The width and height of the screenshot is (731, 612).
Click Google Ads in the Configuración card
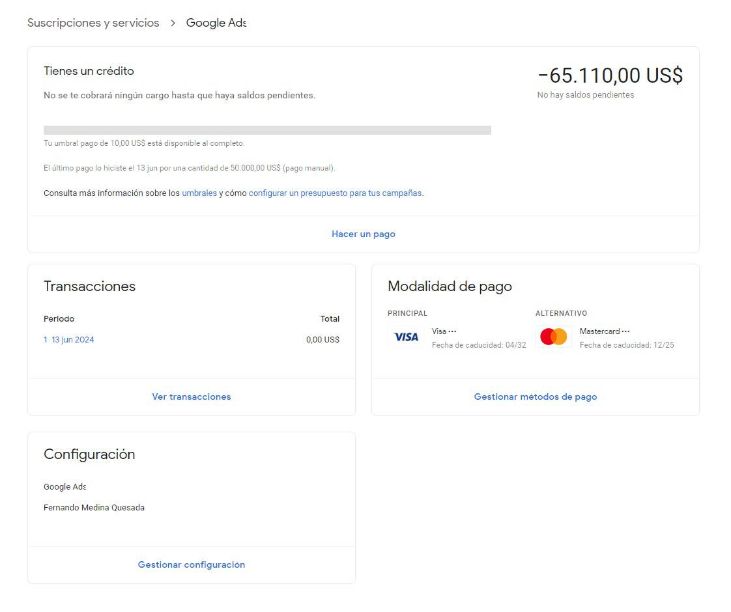click(x=64, y=487)
